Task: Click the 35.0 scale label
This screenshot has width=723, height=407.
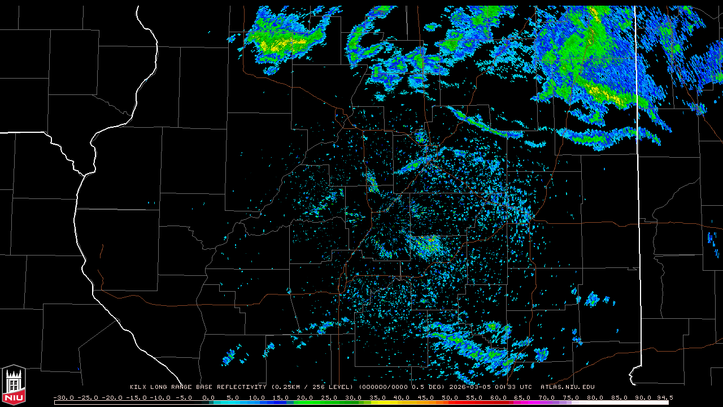Action: click(x=378, y=398)
